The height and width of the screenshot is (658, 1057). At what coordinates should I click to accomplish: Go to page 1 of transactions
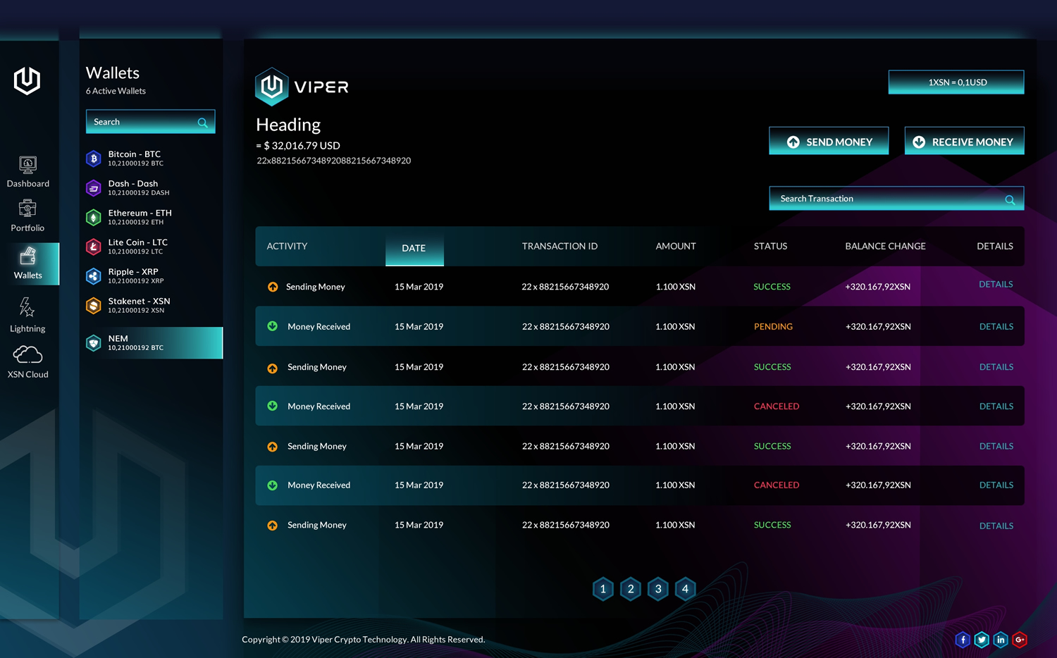point(603,589)
